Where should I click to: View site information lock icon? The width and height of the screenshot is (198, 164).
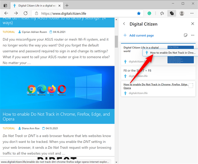pyautogui.click(x=36, y=13)
